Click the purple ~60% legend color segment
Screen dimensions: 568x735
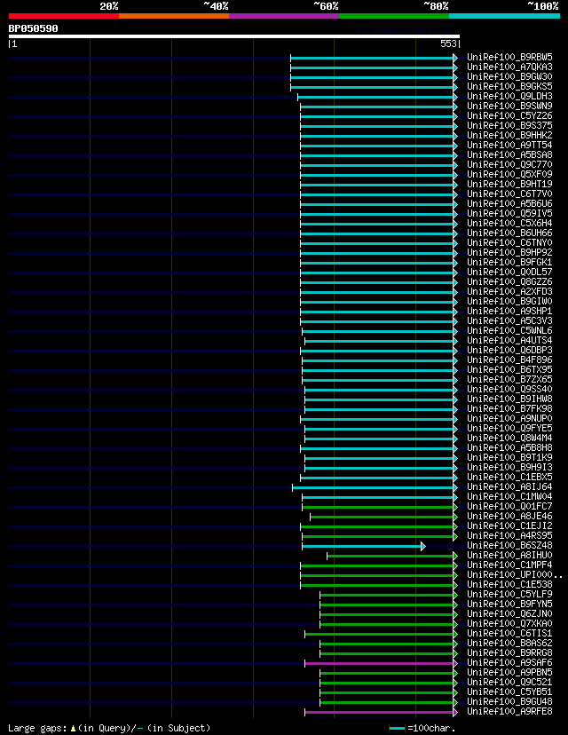[284, 16]
